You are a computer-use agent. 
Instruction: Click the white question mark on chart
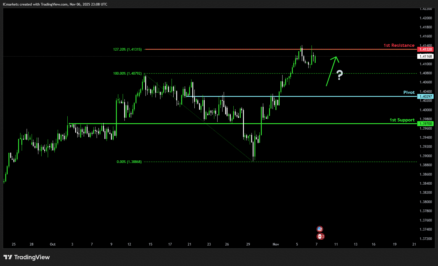click(x=339, y=75)
